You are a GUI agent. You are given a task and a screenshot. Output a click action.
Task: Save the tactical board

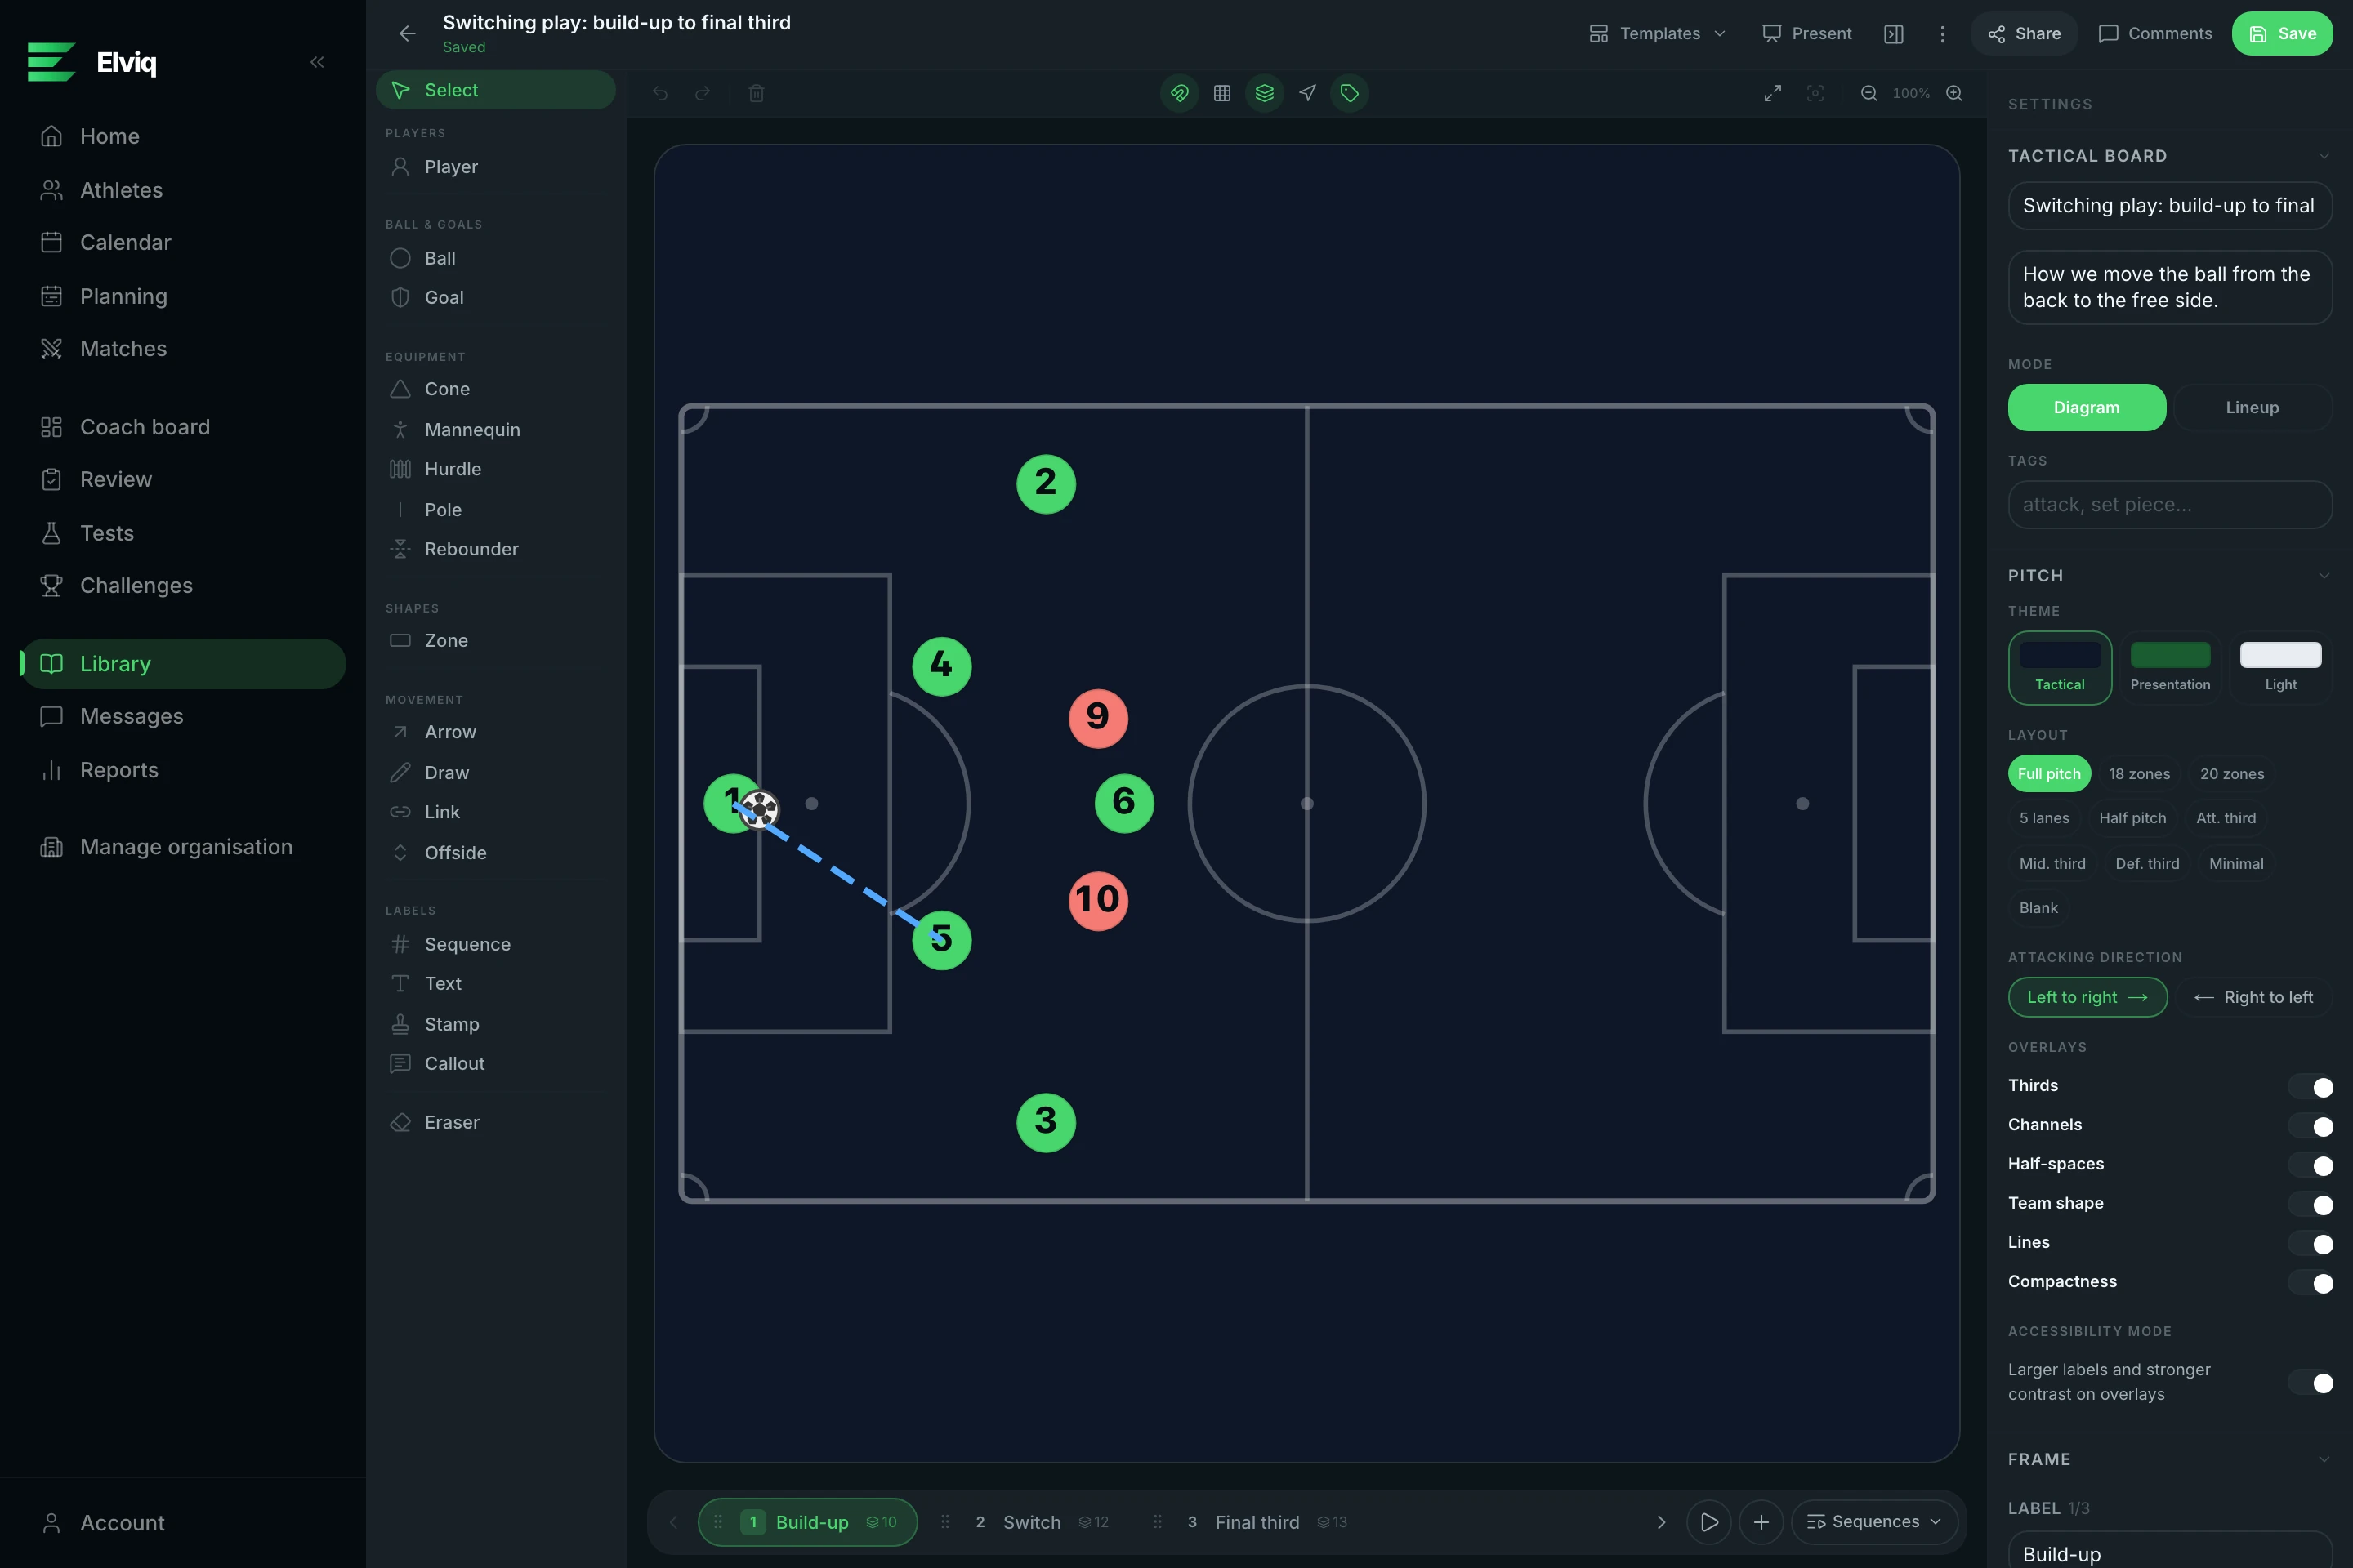pos(2282,34)
